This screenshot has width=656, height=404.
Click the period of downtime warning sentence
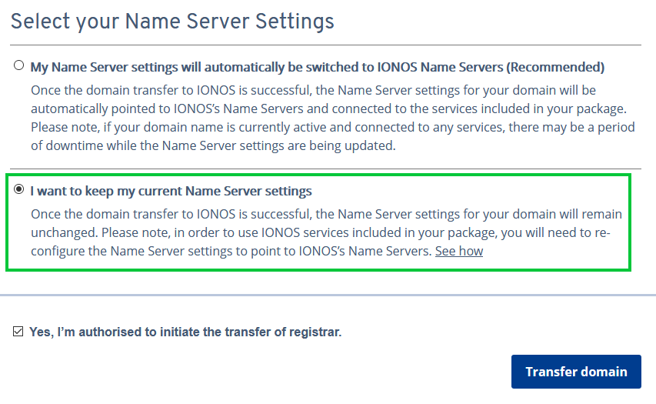333,136
